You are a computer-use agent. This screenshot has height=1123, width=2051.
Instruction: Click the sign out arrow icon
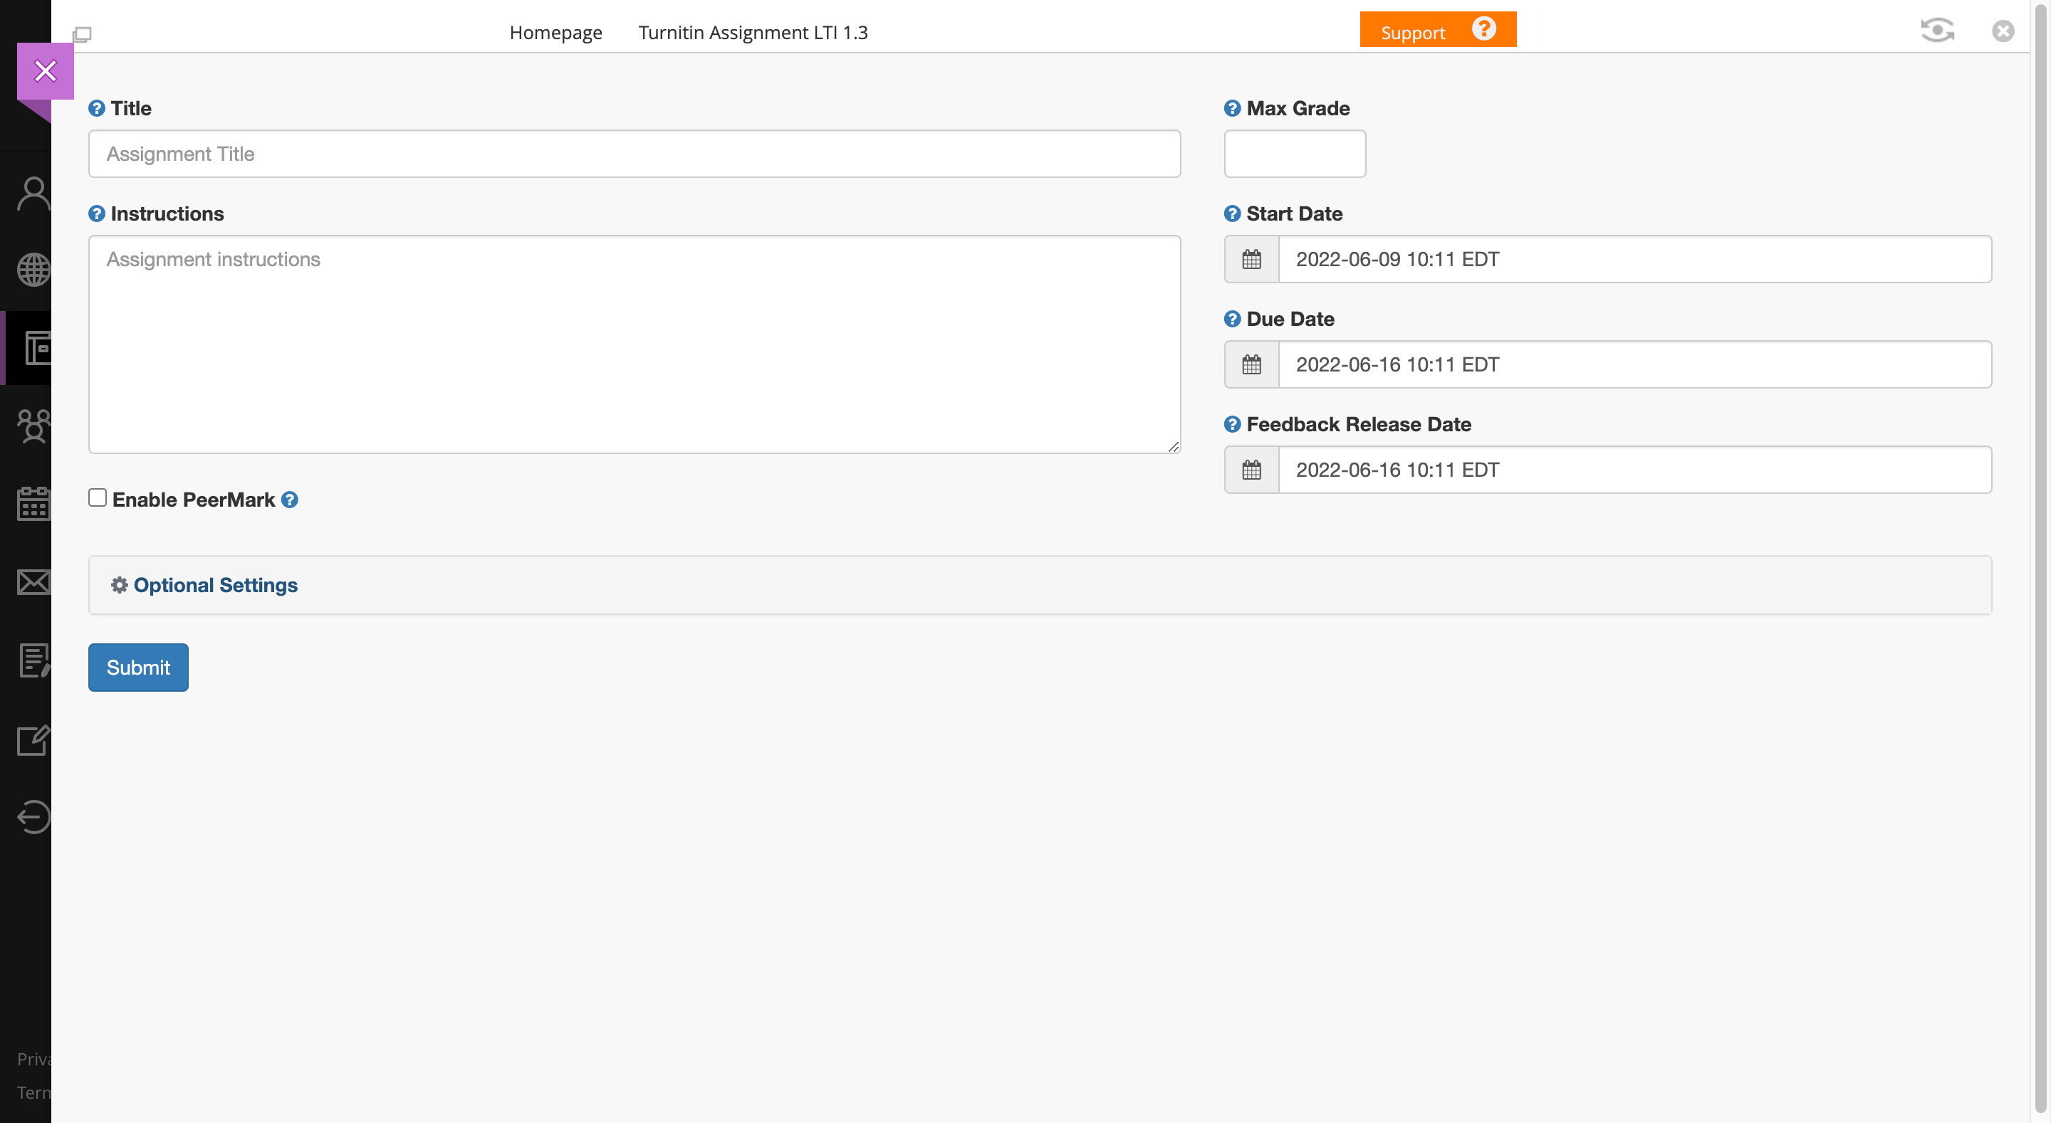pyautogui.click(x=33, y=818)
